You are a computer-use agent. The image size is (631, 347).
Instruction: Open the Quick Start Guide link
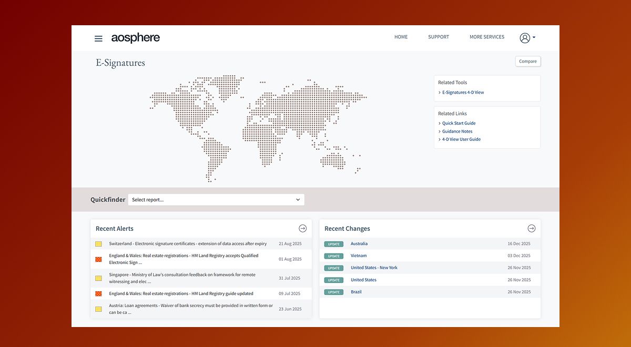tap(459, 124)
